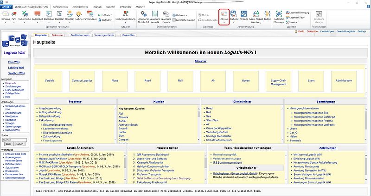The height and width of the screenshot is (196, 371).
Task: Expand the Verkehrsmittel dropdown arrow
Action: pyautogui.click(x=25, y=23)
